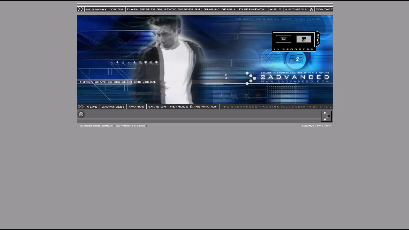Click the three-dot logo box in gray bar
The width and height of the screenshot is (409, 230).
[x=326, y=116]
